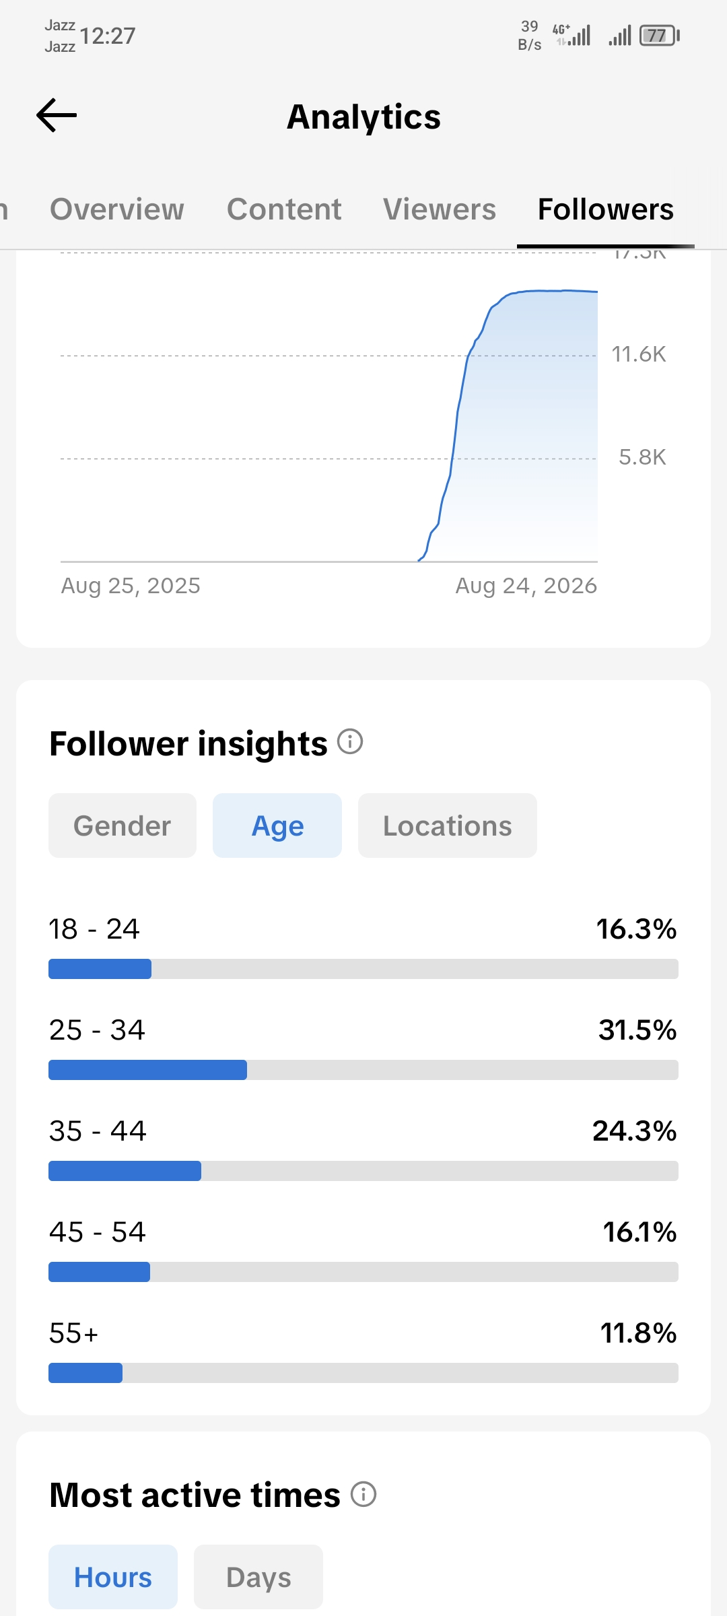This screenshot has width=727, height=1616.
Task: Select the Followers tab
Action: [x=606, y=209]
